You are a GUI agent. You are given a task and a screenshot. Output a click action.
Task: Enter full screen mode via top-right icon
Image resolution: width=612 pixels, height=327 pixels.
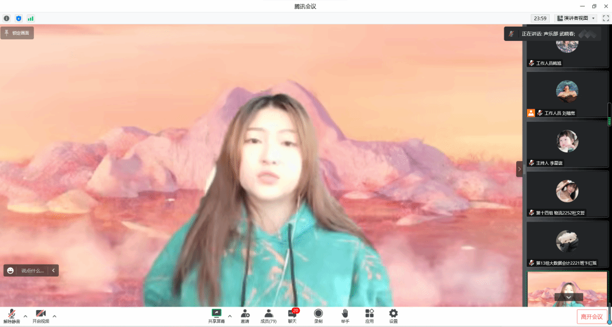pyautogui.click(x=605, y=18)
